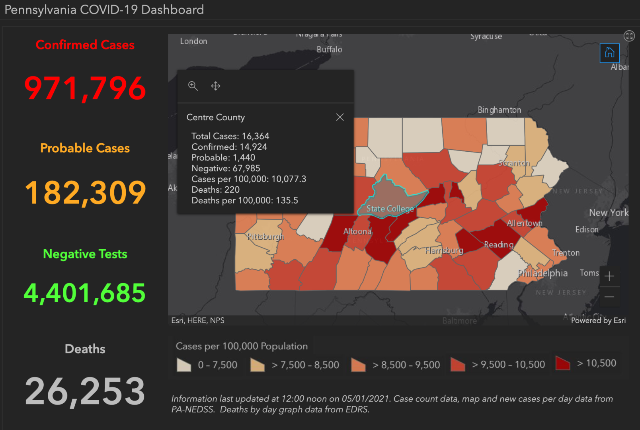This screenshot has height=430, width=640.
Task: Click the Edison label on the map
Action: pyautogui.click(x=587, y=229)
